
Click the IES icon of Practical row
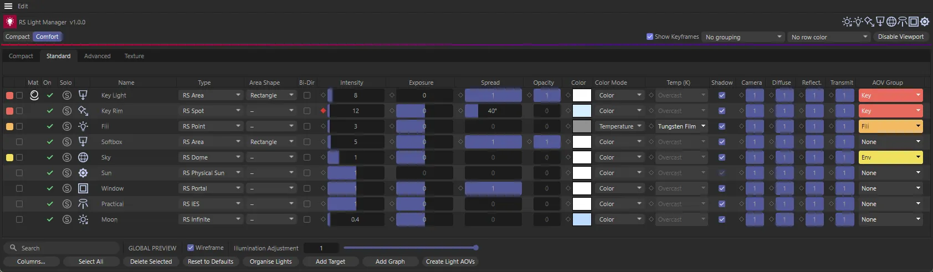click(83, 204)
